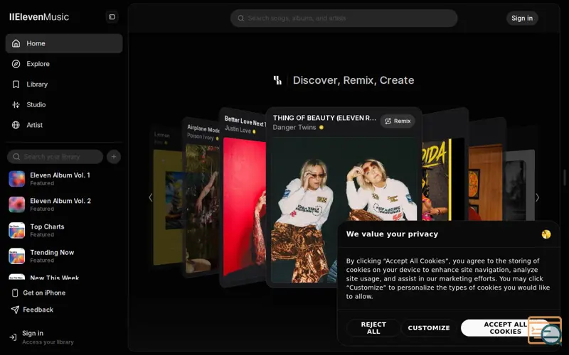569x355 pixels.
Task: Show next carousel item with right chevron
Action: (x=538, y=197)
